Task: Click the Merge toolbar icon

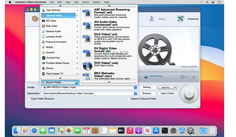Action: tap(152, 19)
